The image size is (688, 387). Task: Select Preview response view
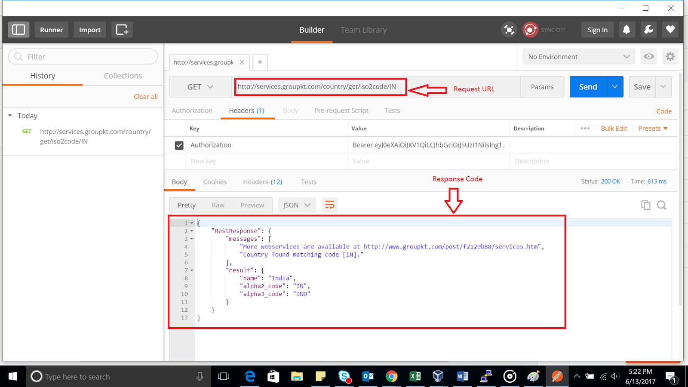(252, 205)
